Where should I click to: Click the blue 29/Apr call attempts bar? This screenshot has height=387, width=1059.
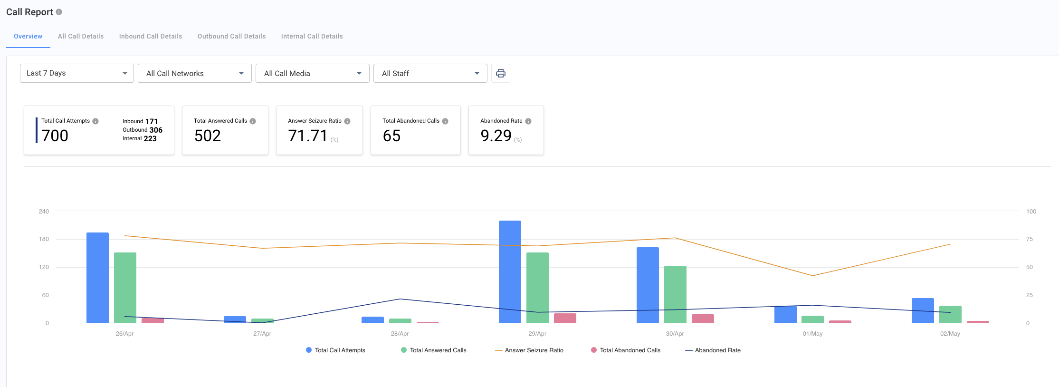pyautogui.click(x=510, y=271)
